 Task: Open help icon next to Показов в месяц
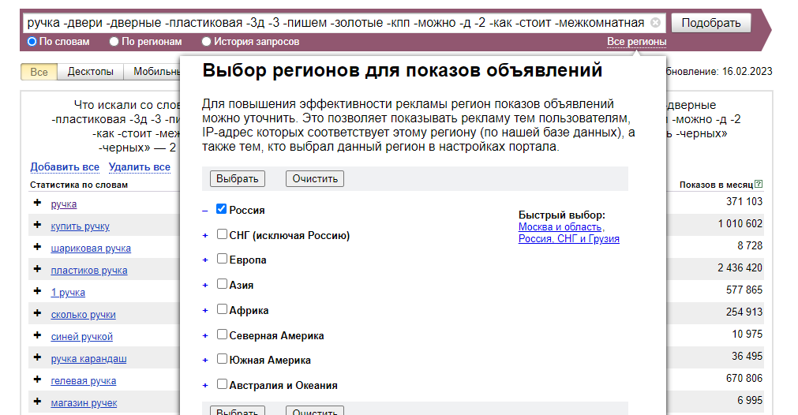click(759, 184)
